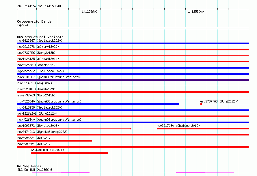The image size is (257, 176).
Task: Select variant label nsv4526300 (gnomADStructuralVariants)
Action: pyautogui.click(x=49, y=120)
